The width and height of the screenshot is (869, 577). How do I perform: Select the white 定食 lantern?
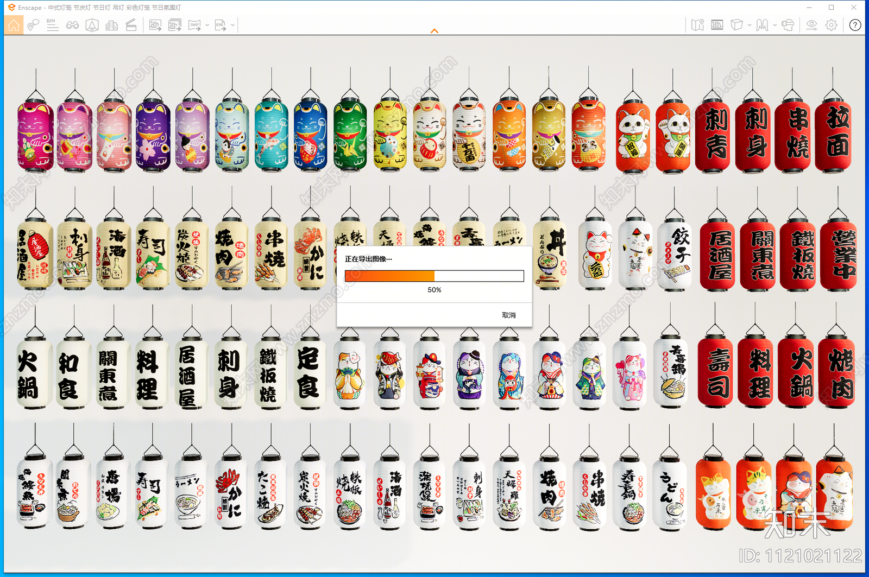pos(310,373)
